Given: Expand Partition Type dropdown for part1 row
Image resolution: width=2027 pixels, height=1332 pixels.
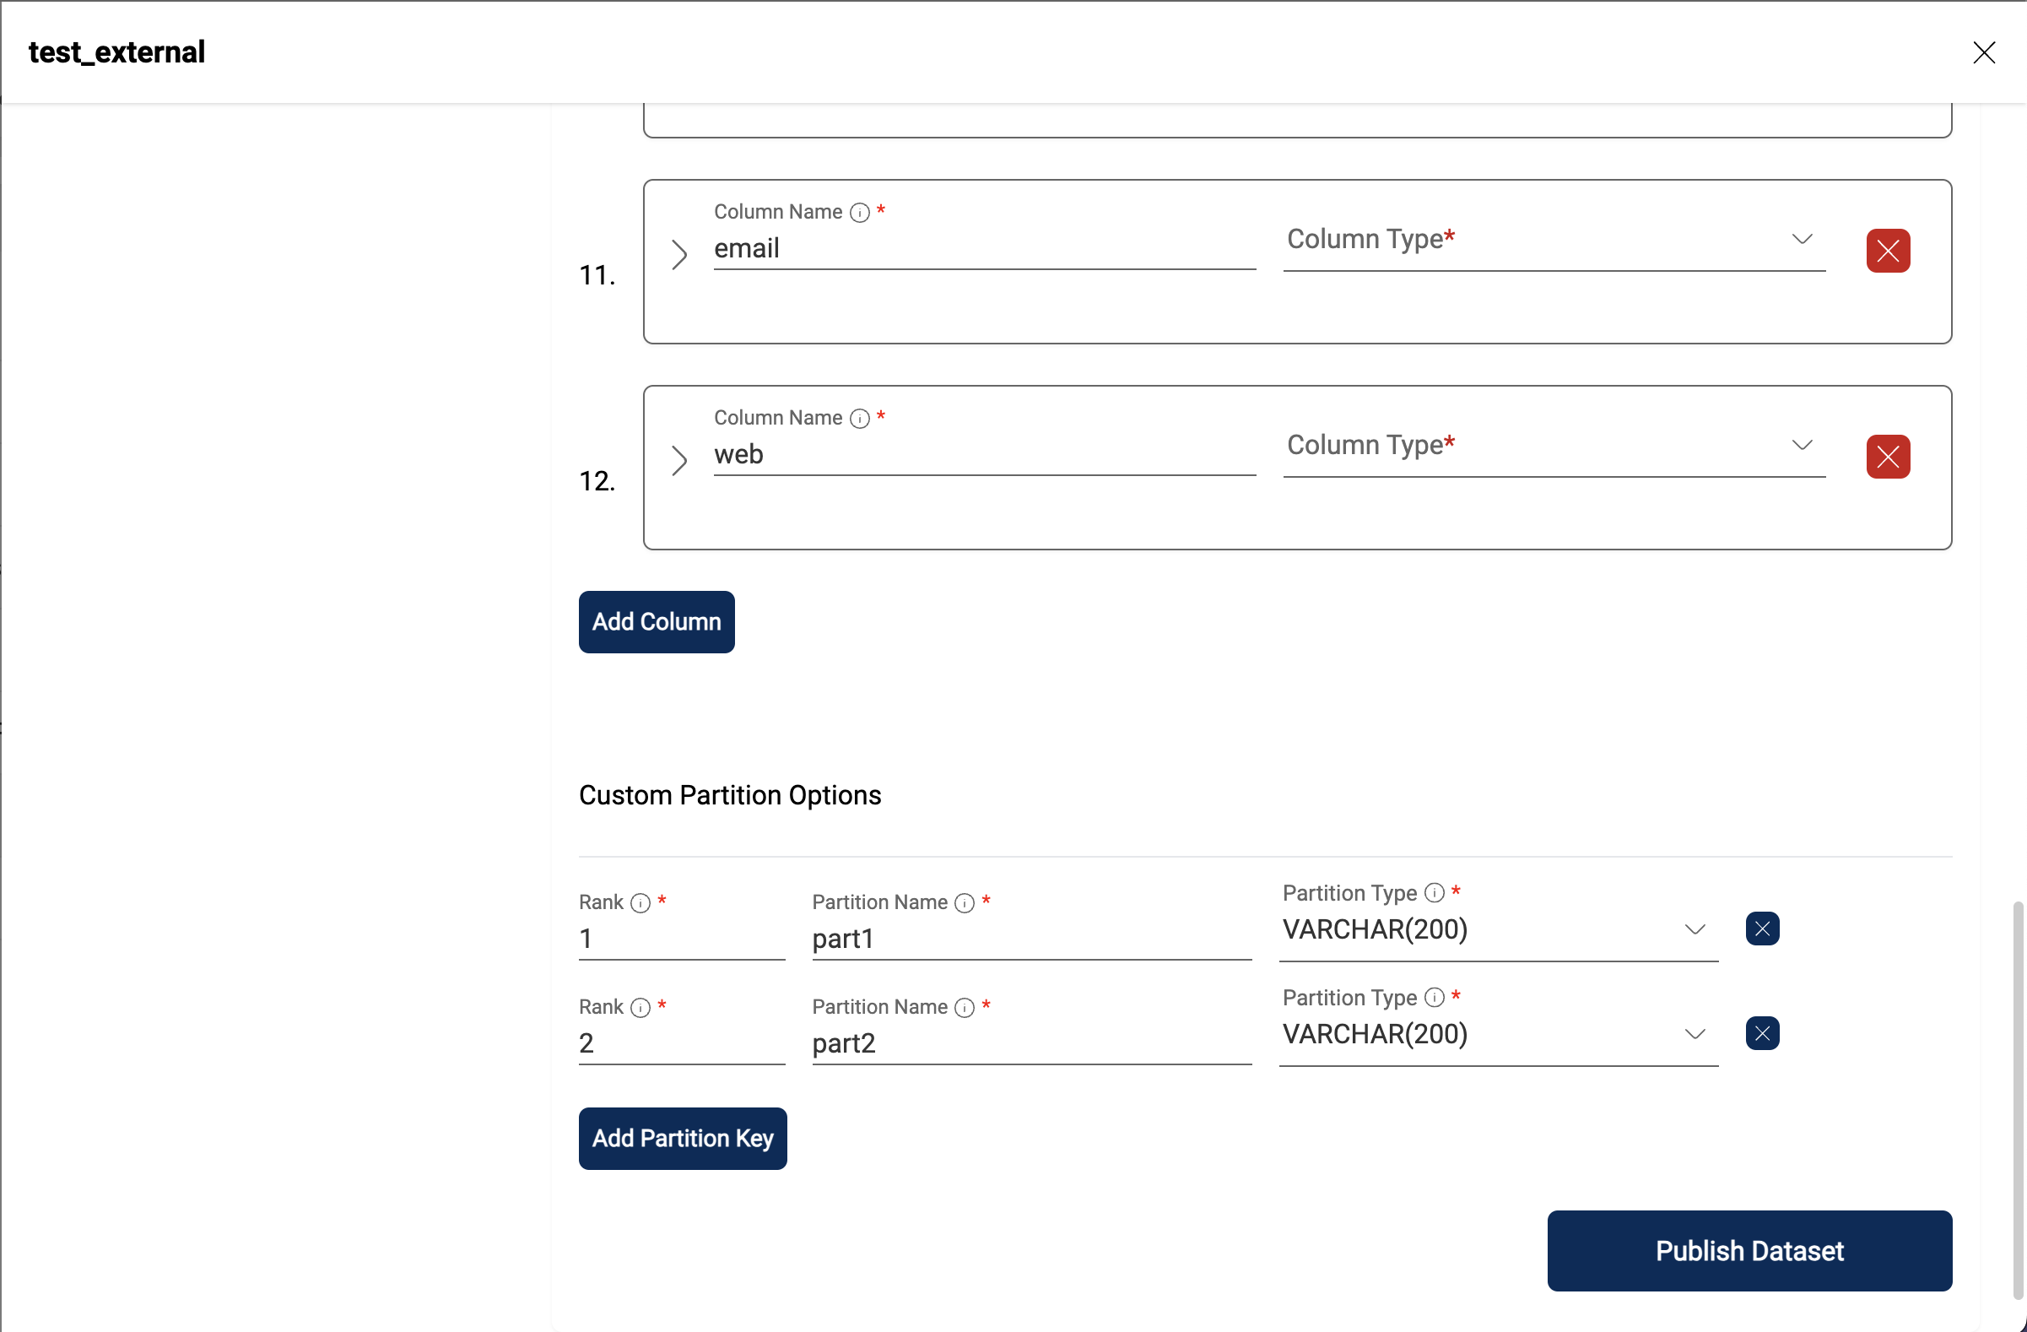Looking at the screenshot, I should (x=1691, y=928).
